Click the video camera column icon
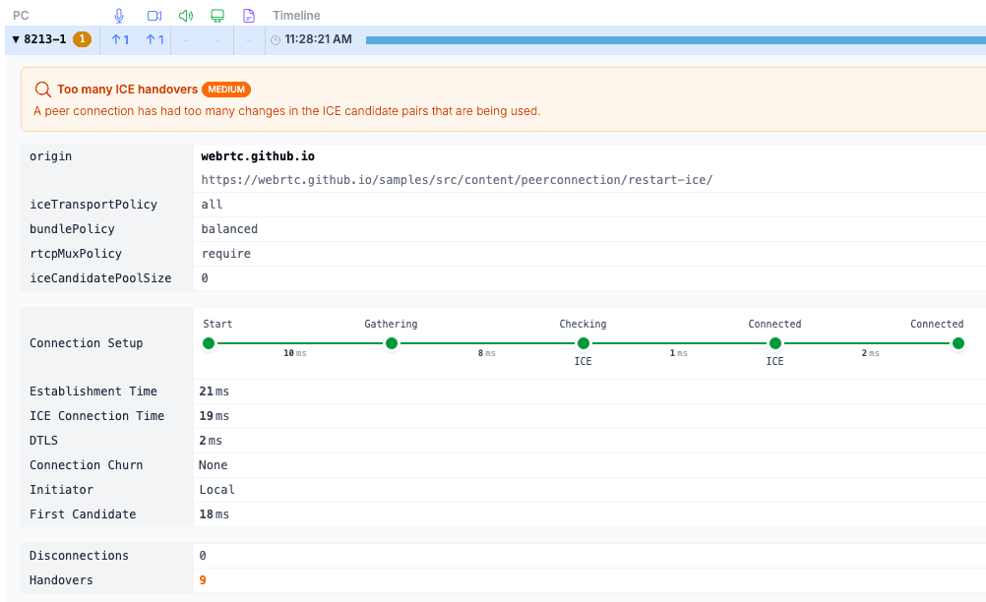986x602 pixels. click(x=154, y=16)
